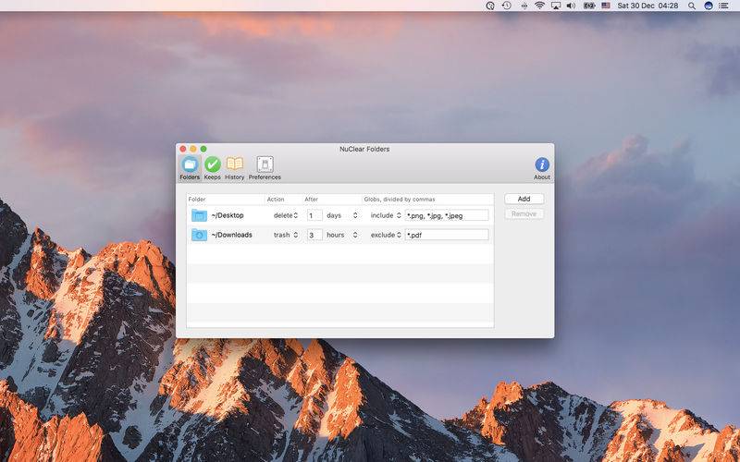Image resolution: width=740 pixels, height=462 pixels.
Task: Open the include glob mode dropdown
Action: pyautogui.click(x=386, y=215)
